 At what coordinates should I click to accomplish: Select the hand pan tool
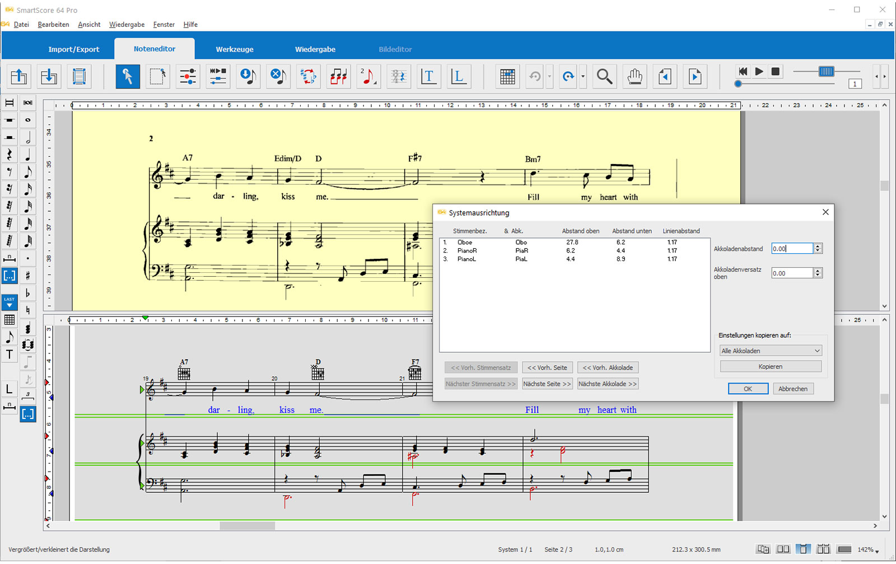(x=634, y=76)
